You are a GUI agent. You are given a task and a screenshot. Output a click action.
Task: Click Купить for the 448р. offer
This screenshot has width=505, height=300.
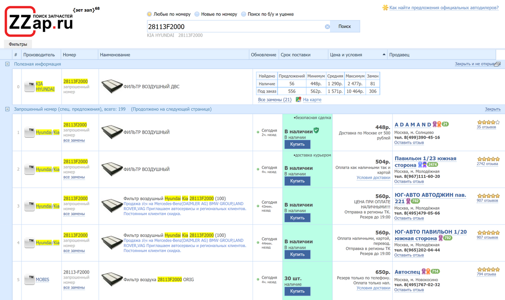(297, 144)
